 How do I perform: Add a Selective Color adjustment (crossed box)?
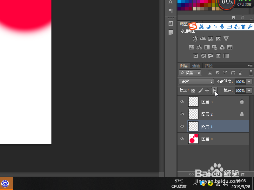coord(218,56)
